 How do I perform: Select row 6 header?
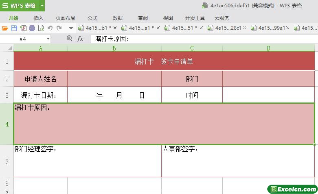pos(7,183)
